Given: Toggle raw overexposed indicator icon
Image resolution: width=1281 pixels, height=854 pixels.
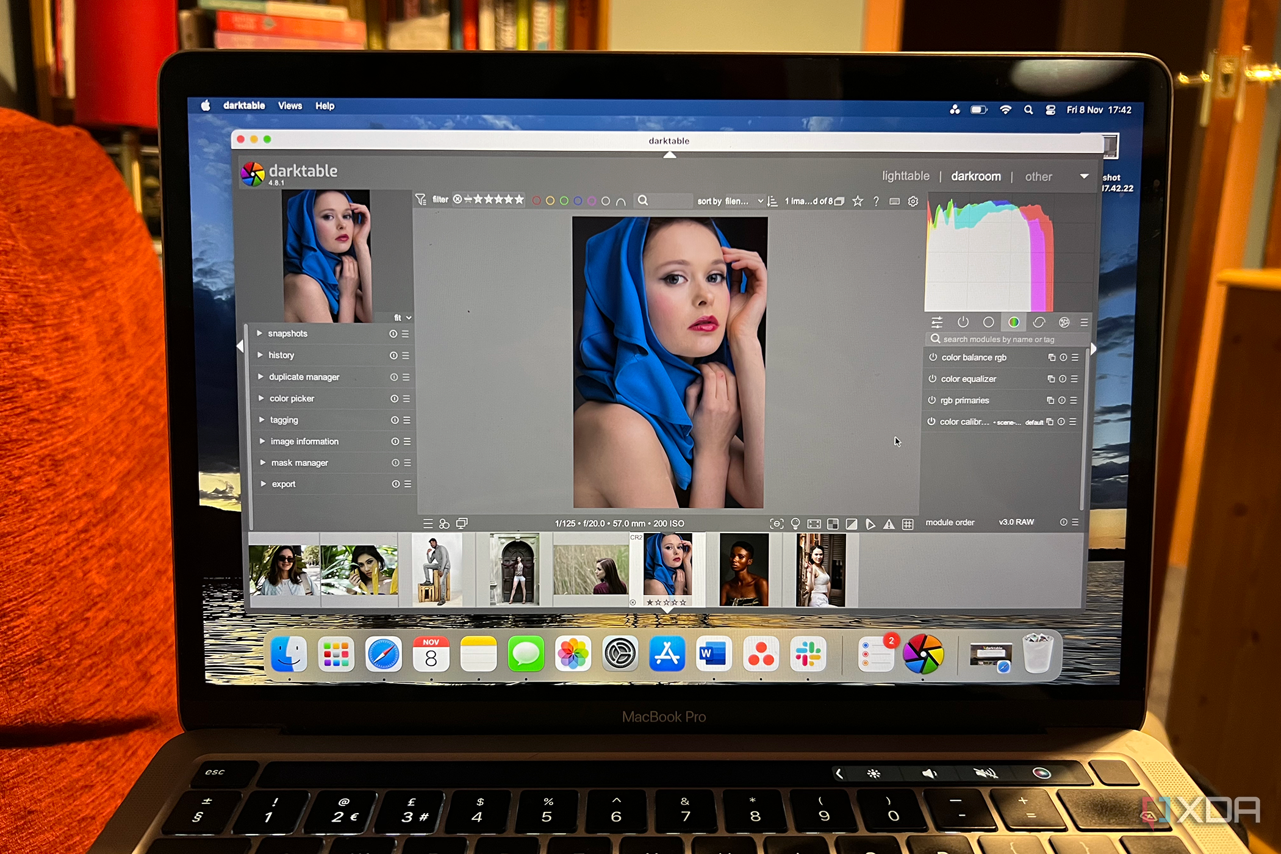Looking at the screenshot, I should (x=833, y=524).
